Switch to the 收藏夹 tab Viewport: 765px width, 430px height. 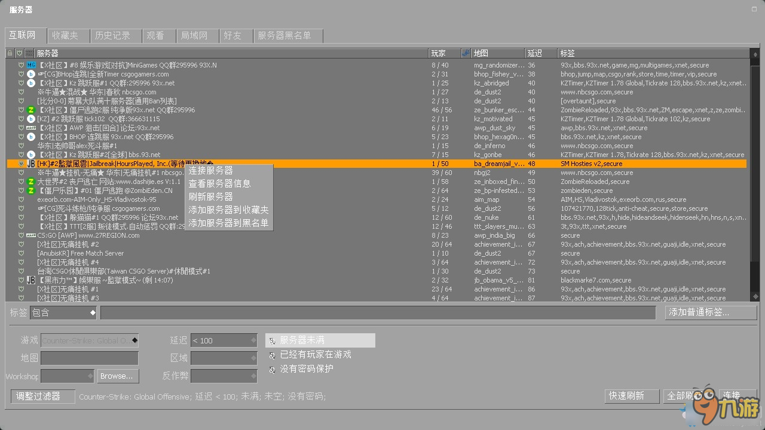tap(68, 35)
